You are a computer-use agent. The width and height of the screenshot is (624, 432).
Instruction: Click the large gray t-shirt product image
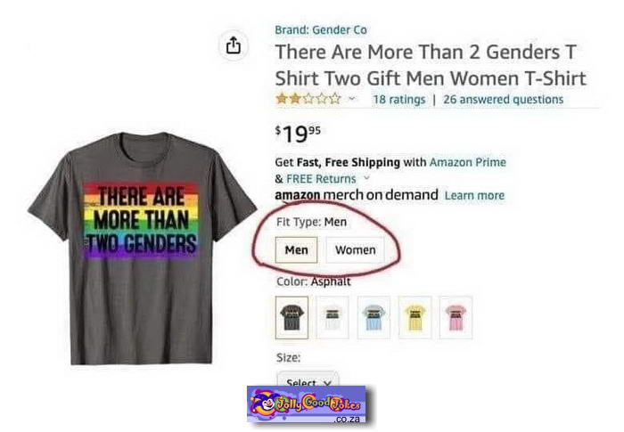142,249
